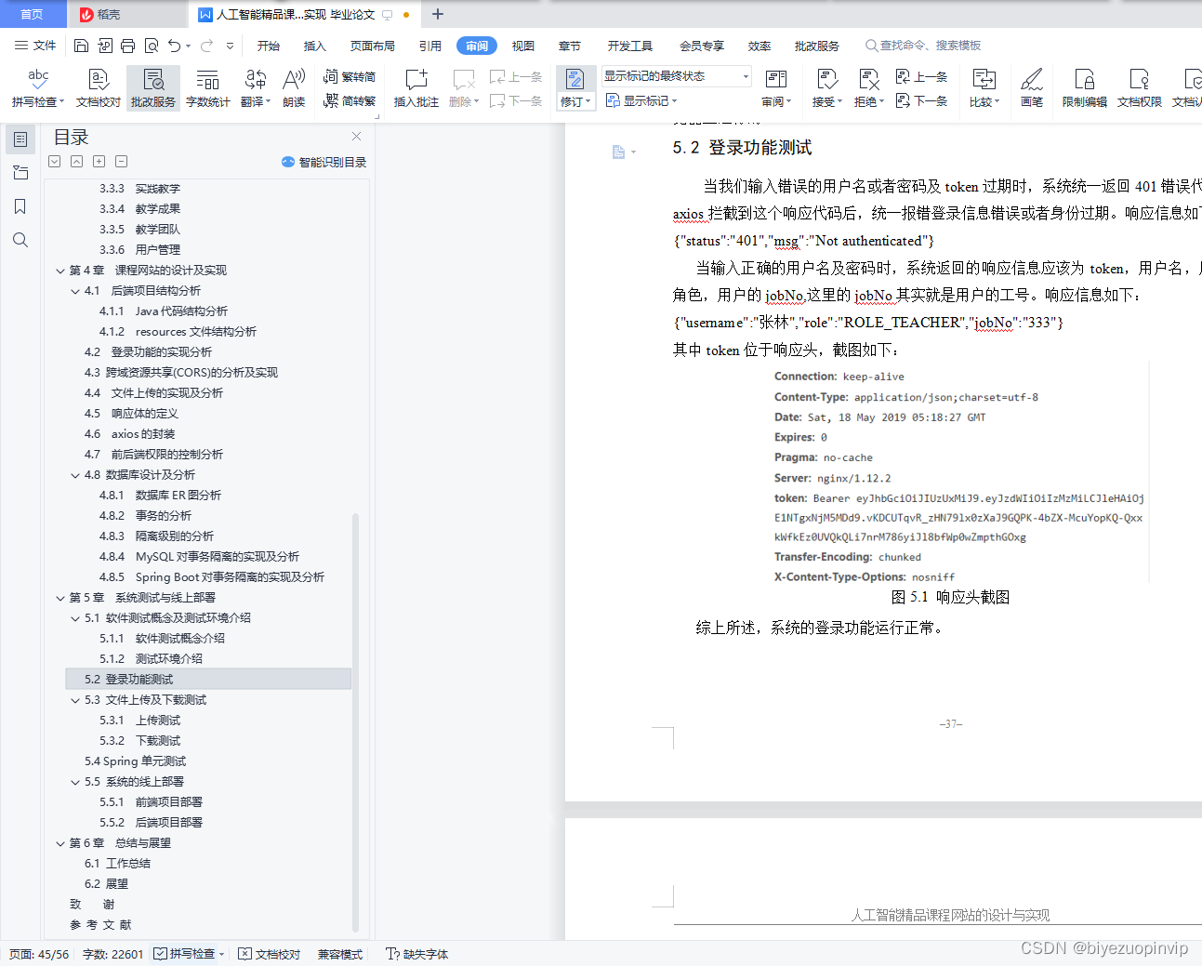Convert text with 简转繁
Screen dimensions: 1202x966
350,100
